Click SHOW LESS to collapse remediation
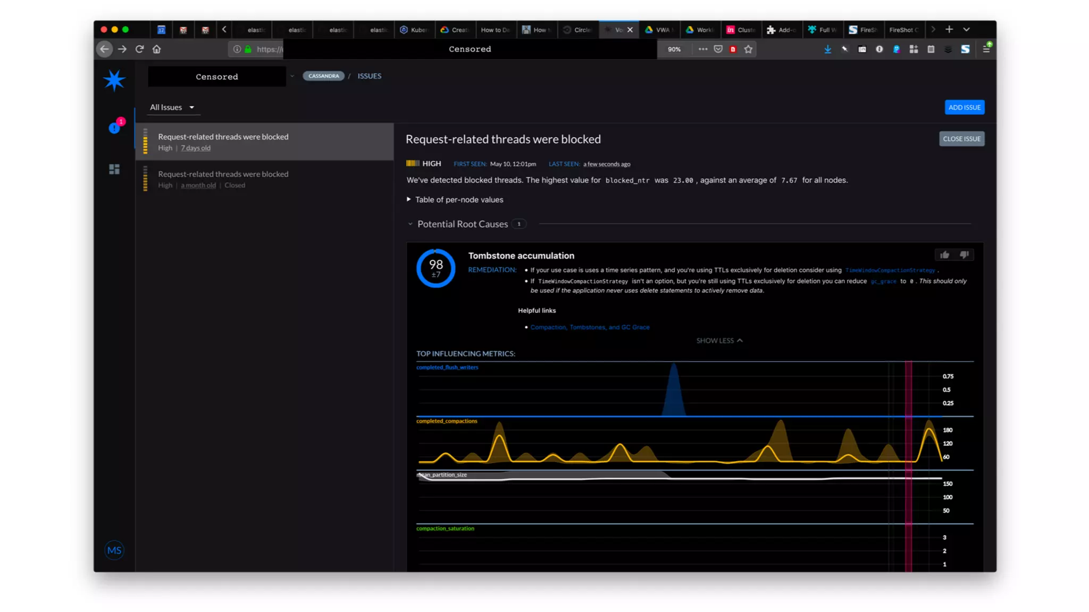Image resolution: width=1089 pixels, height=612 pixels. pos(719,341)
